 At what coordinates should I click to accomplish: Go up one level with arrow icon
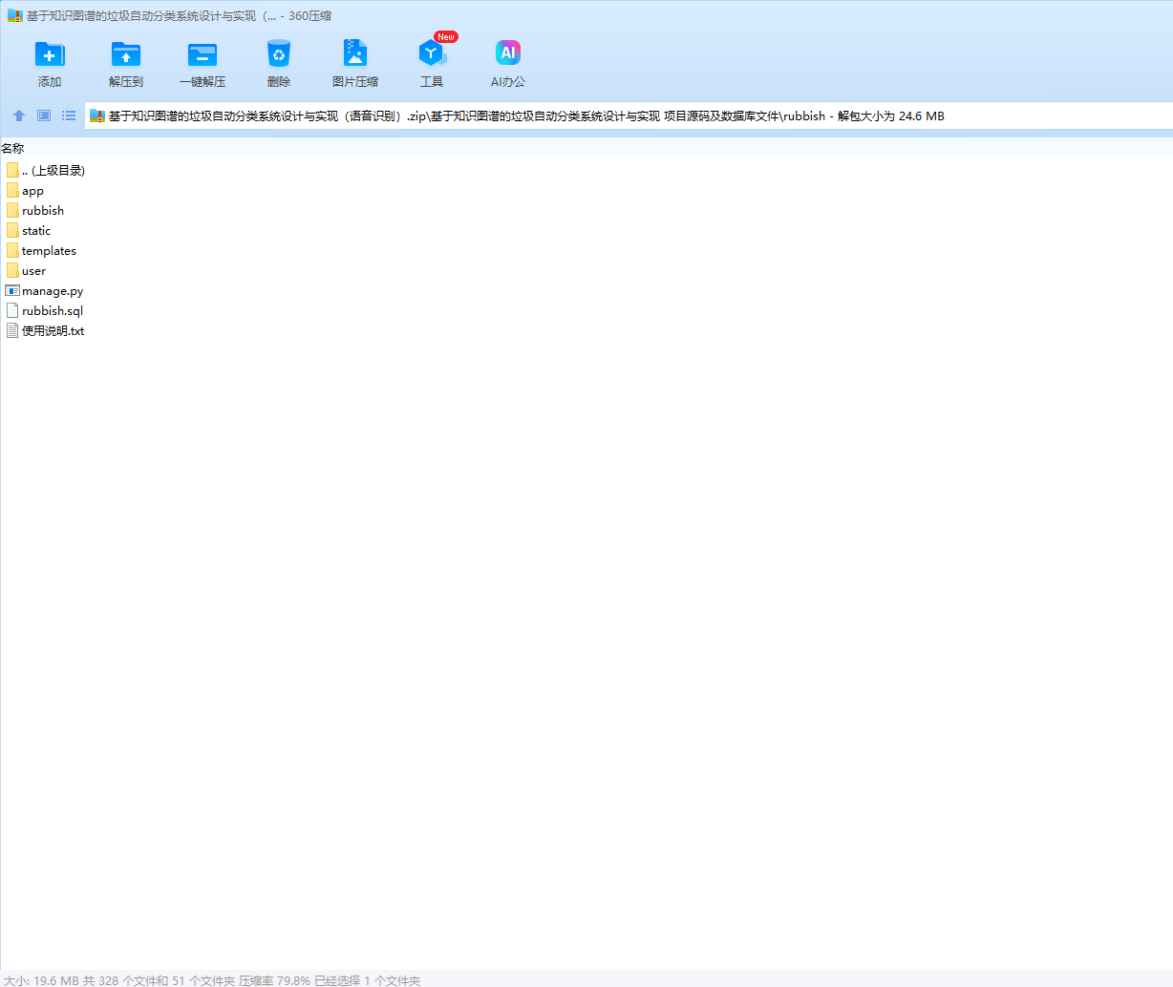(x=19, y=115)
